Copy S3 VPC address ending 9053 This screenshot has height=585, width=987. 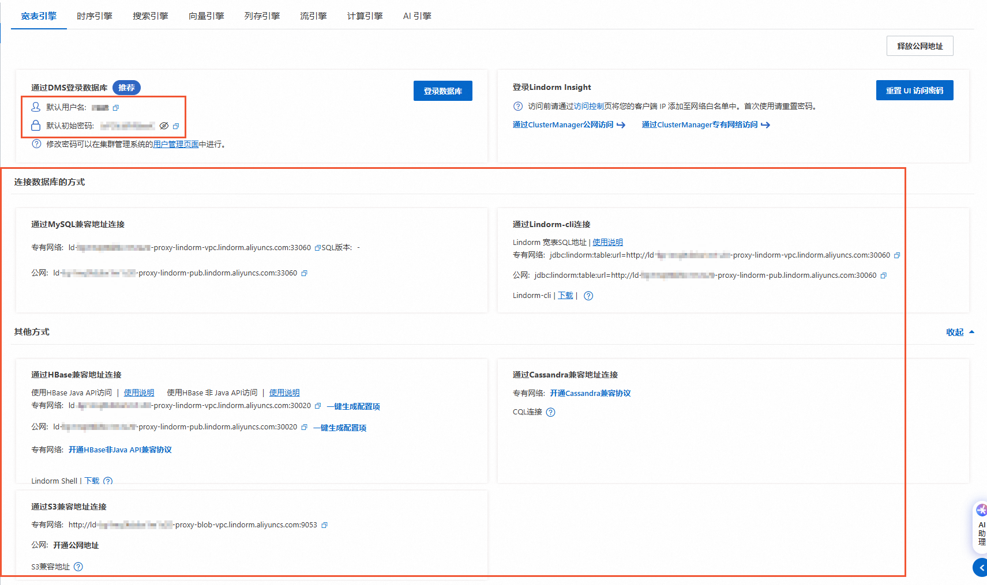pos(324,525)
